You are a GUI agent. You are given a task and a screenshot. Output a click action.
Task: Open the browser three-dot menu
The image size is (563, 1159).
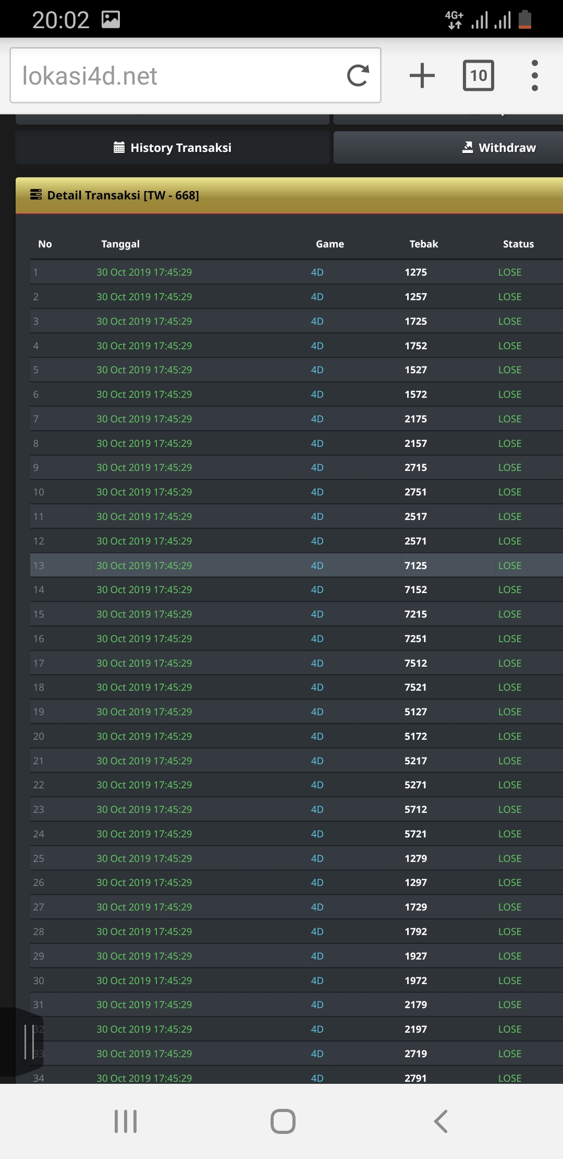tap(534, 76)
